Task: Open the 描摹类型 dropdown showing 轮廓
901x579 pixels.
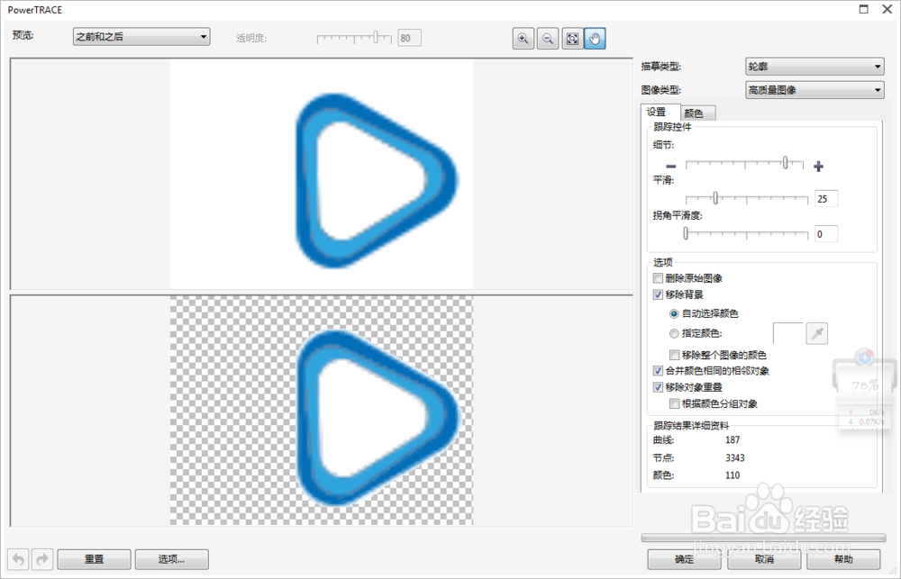Action: [x=815, y=67]
